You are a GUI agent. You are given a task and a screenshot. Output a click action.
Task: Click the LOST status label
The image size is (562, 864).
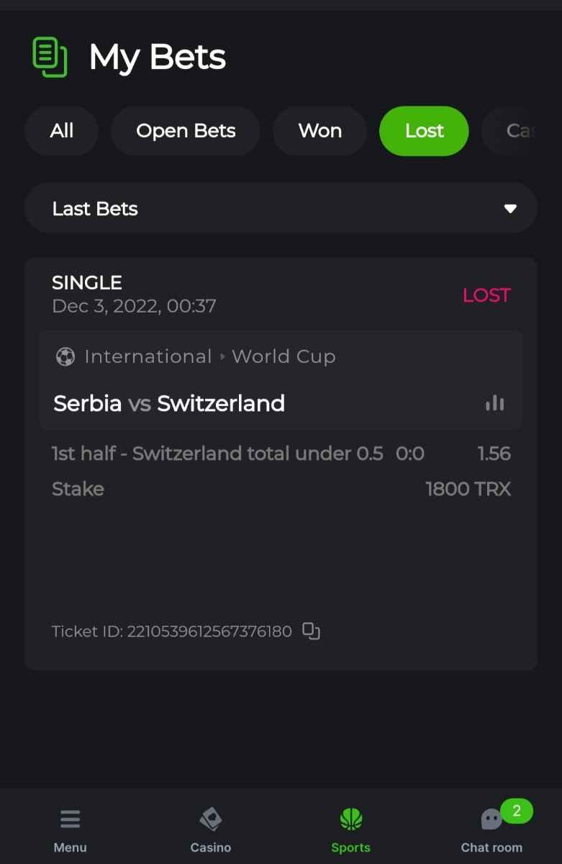pos(486,295)
